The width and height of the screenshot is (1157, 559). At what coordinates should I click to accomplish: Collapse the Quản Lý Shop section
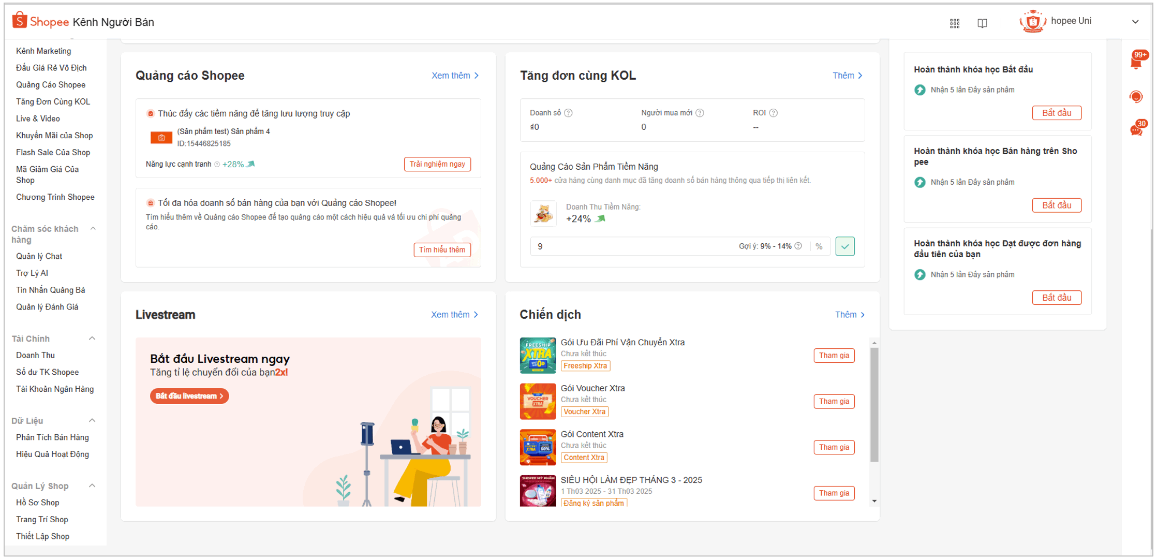click(x=92, y=486)
